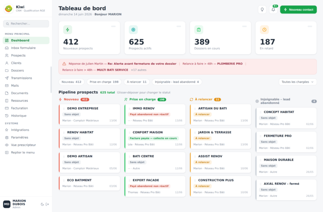
Task: Filter by Injoignable - lead abandonné 4 chip
Action: pos(177,82)
